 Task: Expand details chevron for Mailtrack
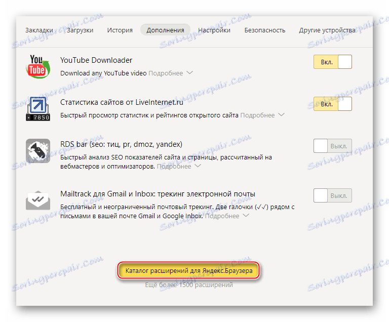pyautogui.click(x=246, y=215)
